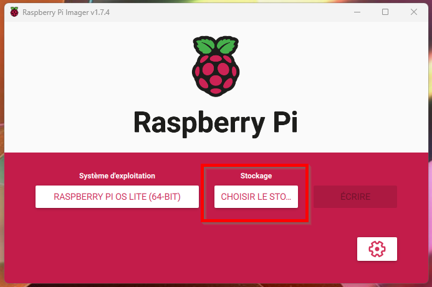432x287 pixels.
Task: Open the RASPBERRY PI OS LITE (64-BIT) selector
Action: (117, 197)
